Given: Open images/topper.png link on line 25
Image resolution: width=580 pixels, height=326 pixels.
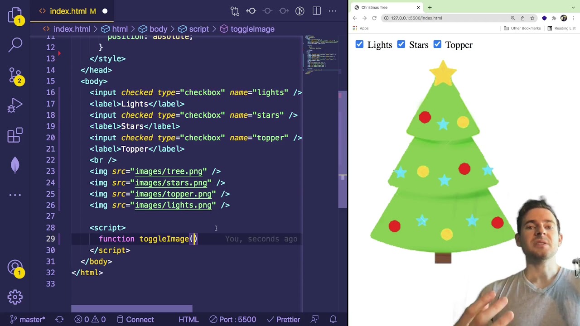Looking at the screenshot, I should coord(173,194).
